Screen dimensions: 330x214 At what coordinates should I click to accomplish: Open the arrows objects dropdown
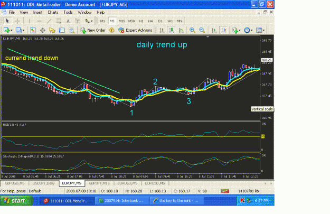click(89, 21)
